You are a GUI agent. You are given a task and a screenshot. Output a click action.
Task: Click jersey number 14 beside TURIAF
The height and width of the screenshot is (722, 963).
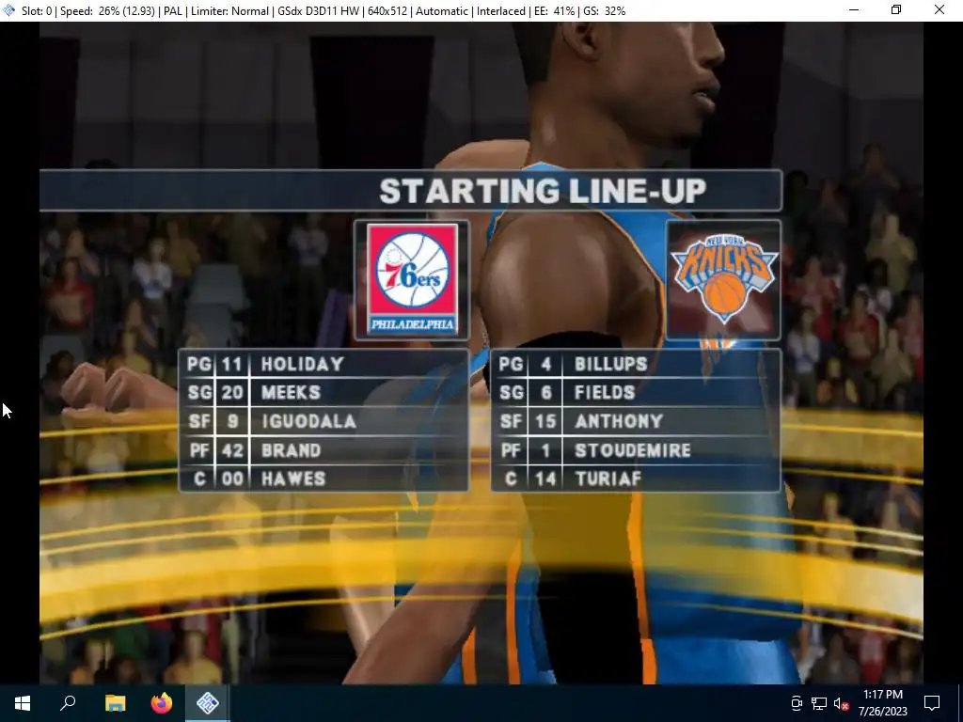coord(545,479)
